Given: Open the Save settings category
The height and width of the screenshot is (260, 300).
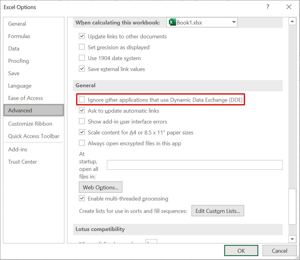Looking at the screenshot, I should click(14, 73).
